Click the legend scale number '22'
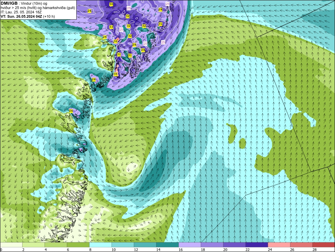This screenshot has width=335, height=252. pyautogui.click(x=248, y=250)
